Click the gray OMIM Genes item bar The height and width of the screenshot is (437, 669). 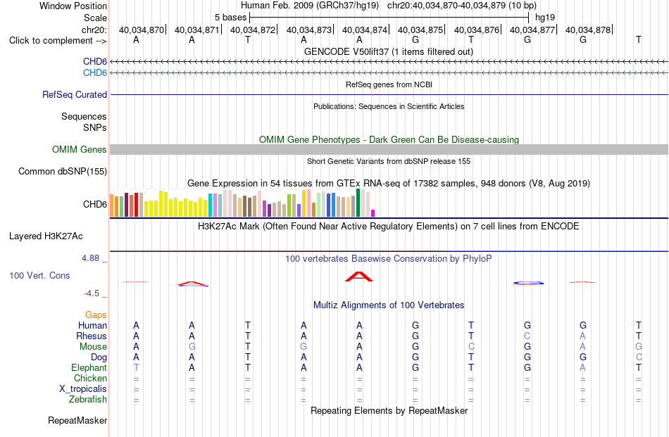click(389, 149)
